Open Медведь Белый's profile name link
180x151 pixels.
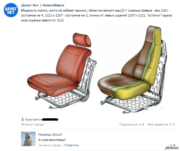click(50, 135)
